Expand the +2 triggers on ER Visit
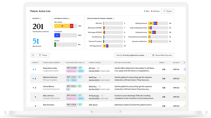Image resolution: width=211 pixels, height=118 pixels. click(98, 68)
